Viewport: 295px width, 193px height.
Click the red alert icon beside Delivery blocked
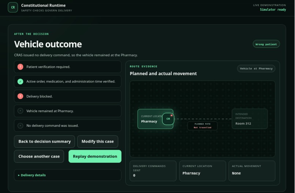(x=20, y=96)
